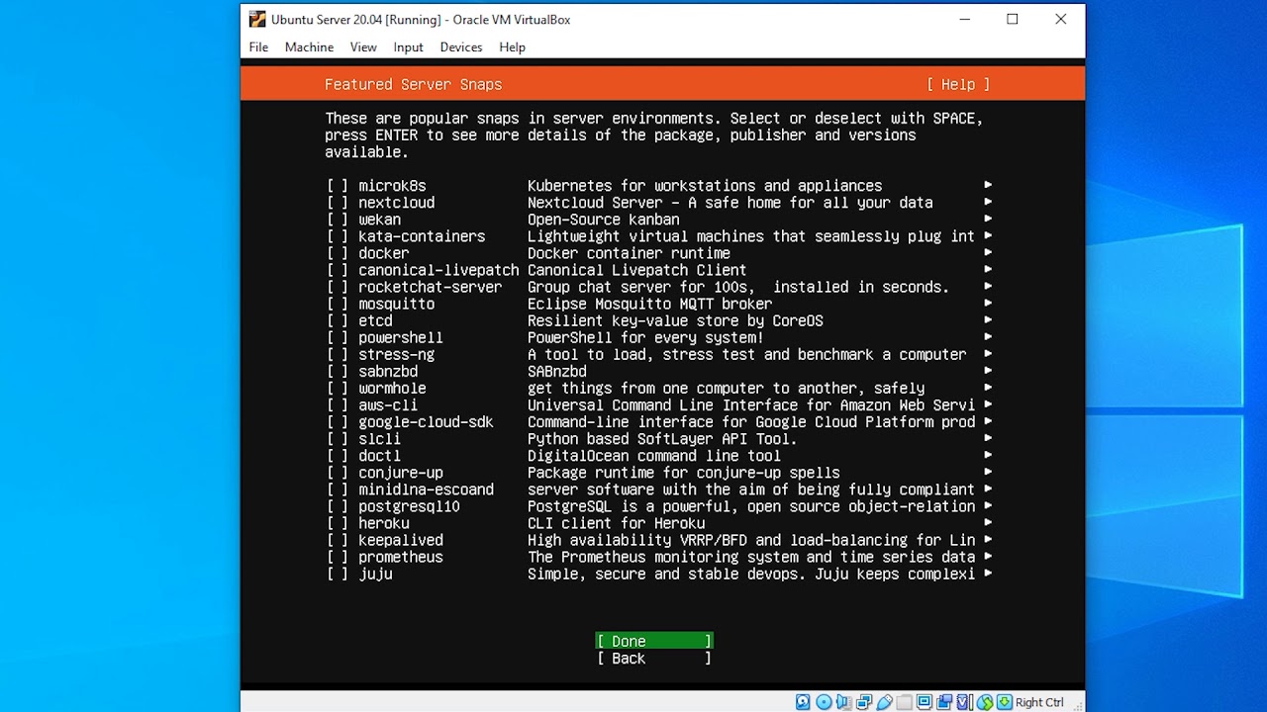Maximize the VirtualBox window
This screenshot has height=712, width=1267.
[1013, 19]
